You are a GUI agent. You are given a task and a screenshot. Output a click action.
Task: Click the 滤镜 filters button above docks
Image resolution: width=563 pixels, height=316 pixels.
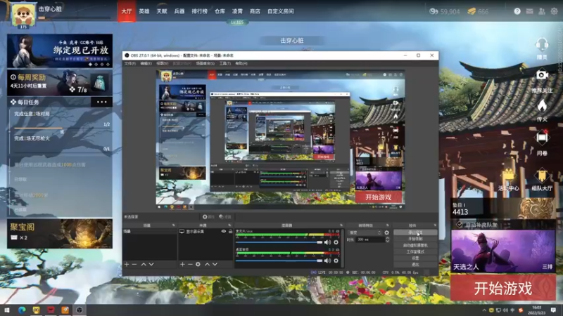click(x=225, y=217)
